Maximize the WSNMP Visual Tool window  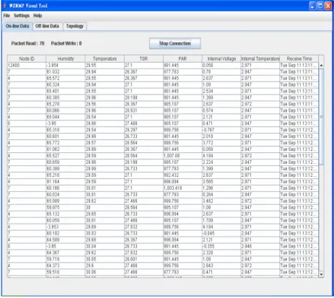320,6
